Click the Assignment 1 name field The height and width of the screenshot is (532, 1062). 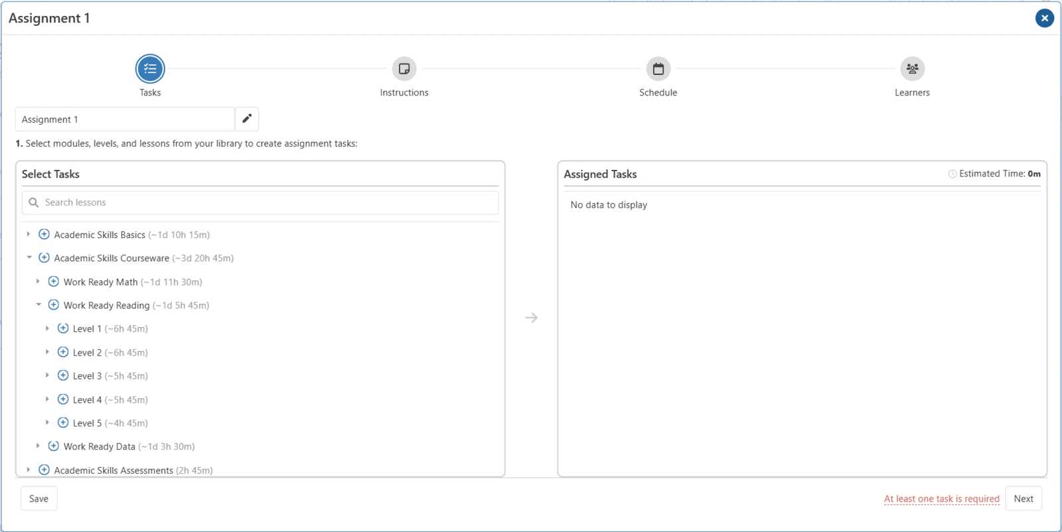[125, 119]
